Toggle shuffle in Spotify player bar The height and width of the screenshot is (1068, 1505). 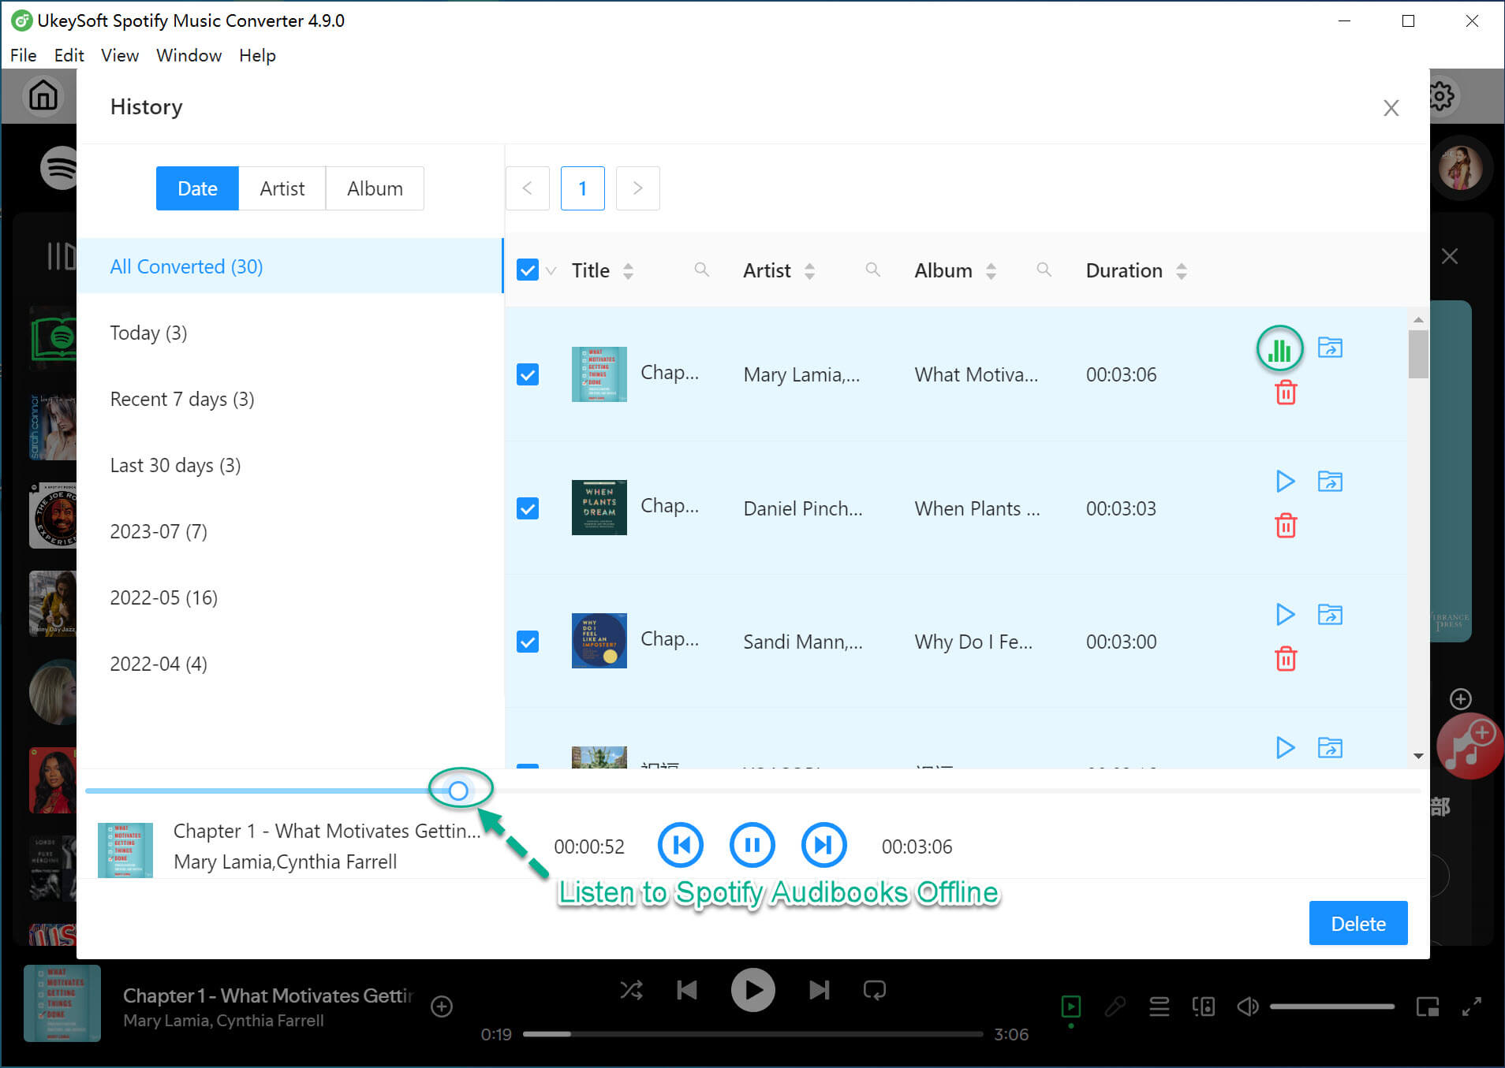click(631, 990)
